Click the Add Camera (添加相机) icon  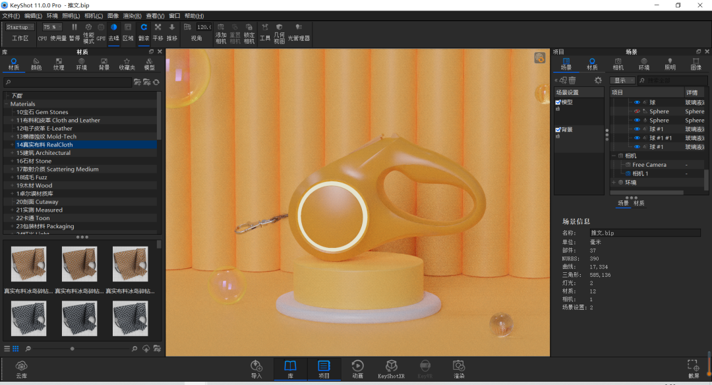coord(221,32)
